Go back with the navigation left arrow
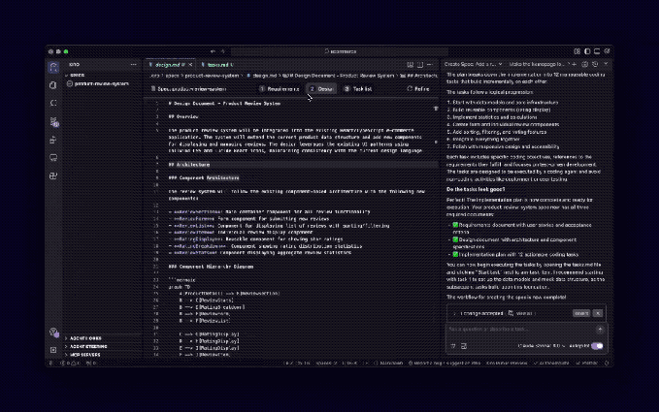 tap(214, 51)
